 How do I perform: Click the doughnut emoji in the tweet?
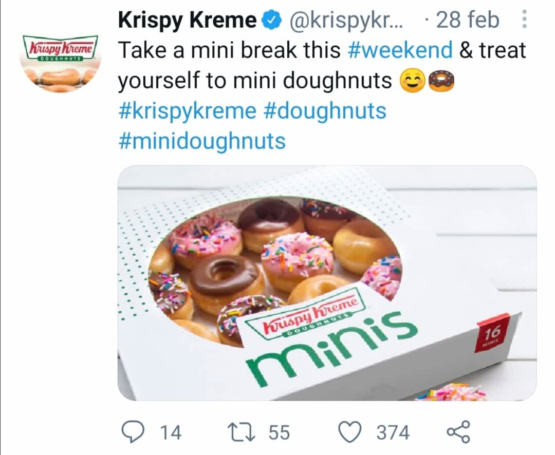tap(441, 81)
